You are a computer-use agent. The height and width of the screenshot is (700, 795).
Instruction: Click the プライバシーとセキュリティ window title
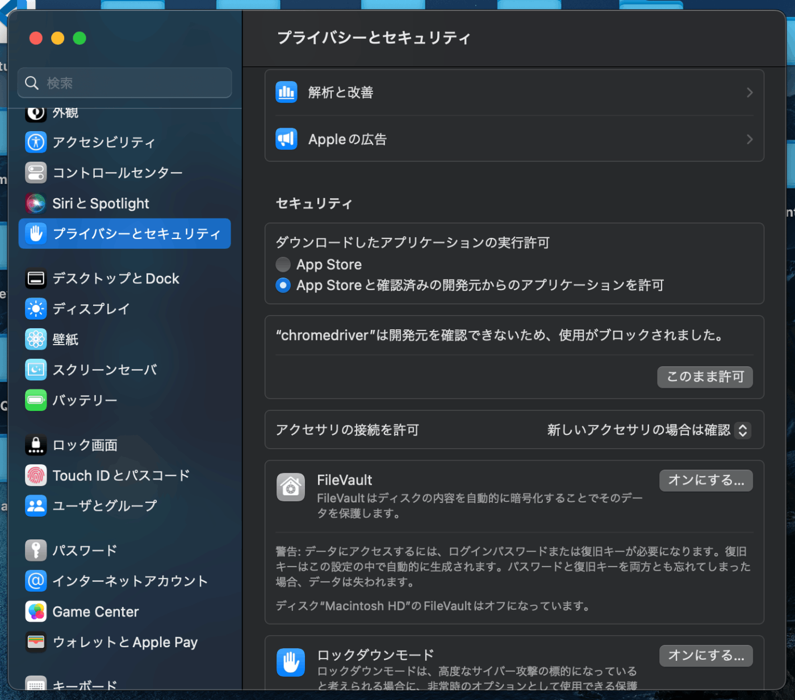[x=374, y=38]
